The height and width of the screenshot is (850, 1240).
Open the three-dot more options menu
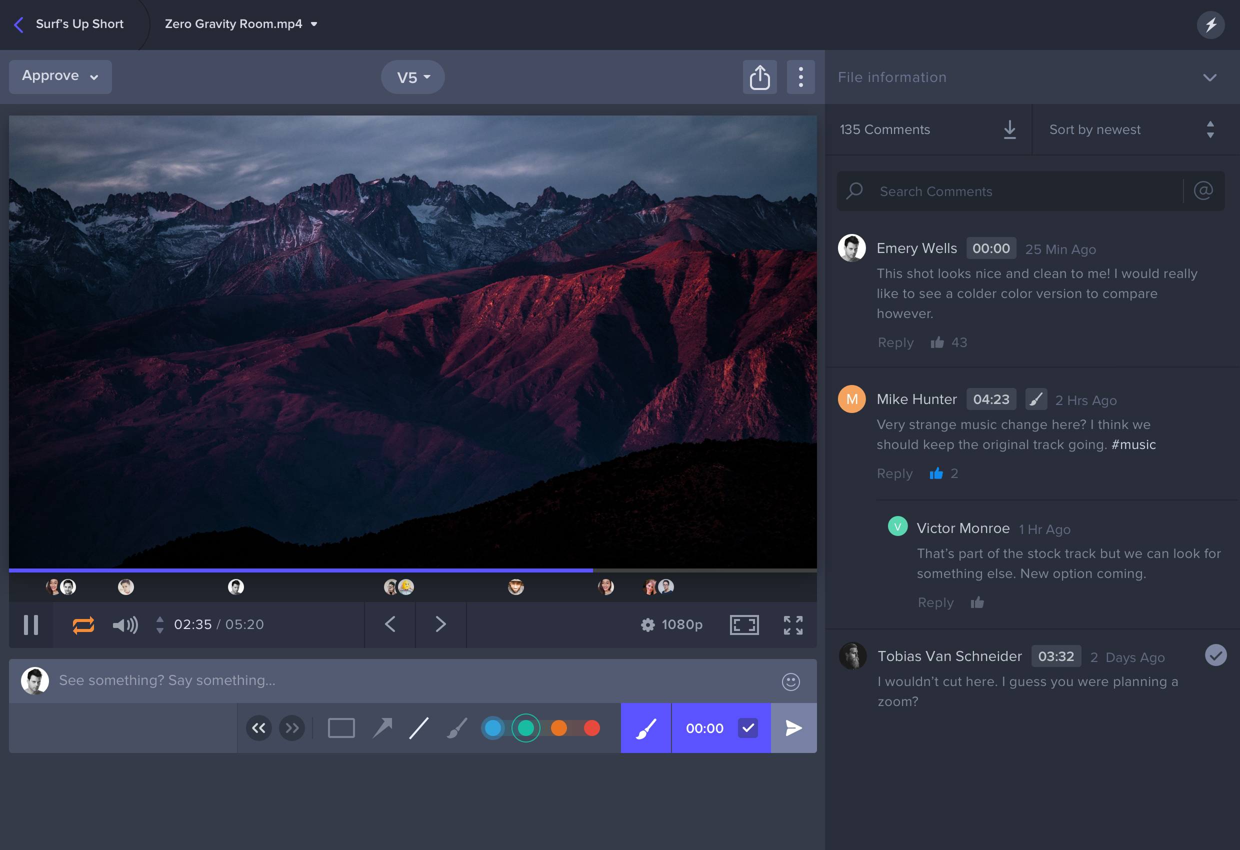[800, 77]
